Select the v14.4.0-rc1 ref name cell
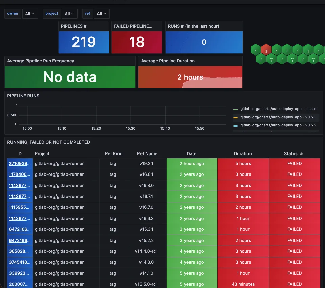The width and height of the screenshot is (325, 288). [146, 251]
